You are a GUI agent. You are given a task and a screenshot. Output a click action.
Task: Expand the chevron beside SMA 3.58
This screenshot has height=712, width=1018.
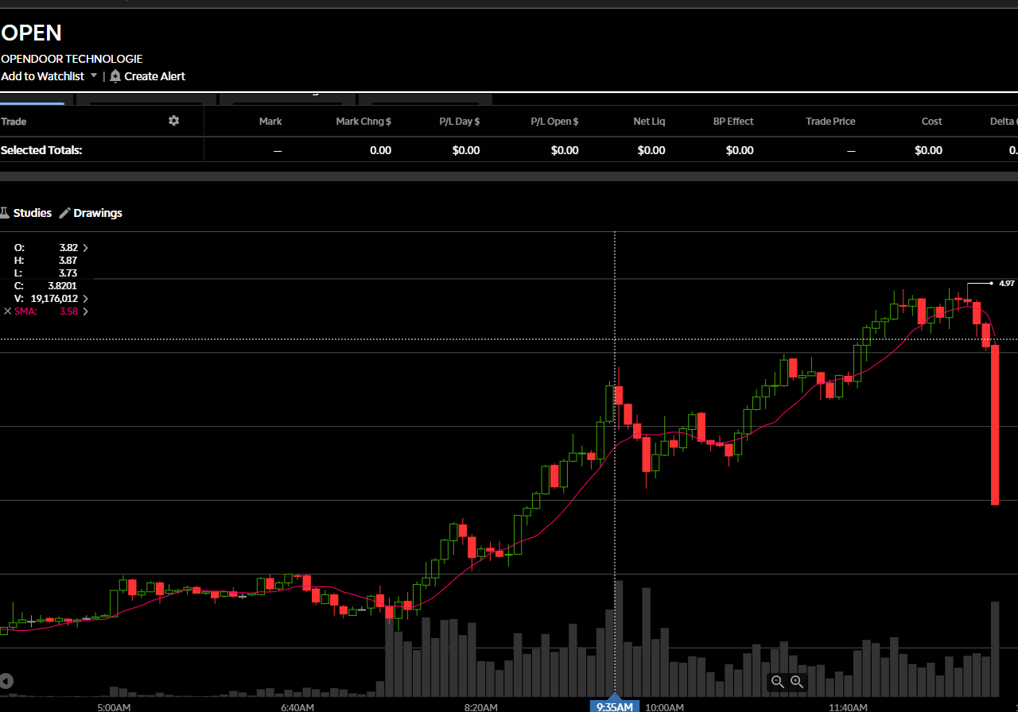(86, 311)
